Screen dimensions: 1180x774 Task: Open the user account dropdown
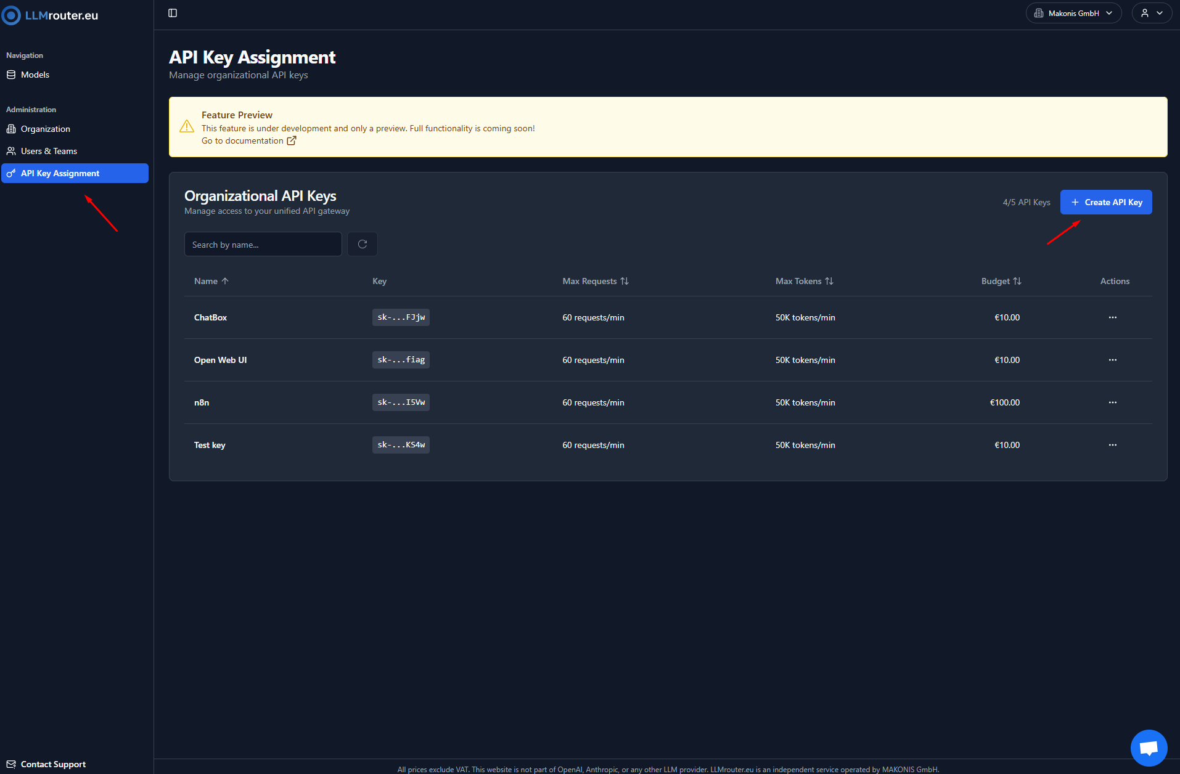pyautogui.click(x=1151, y=13)
